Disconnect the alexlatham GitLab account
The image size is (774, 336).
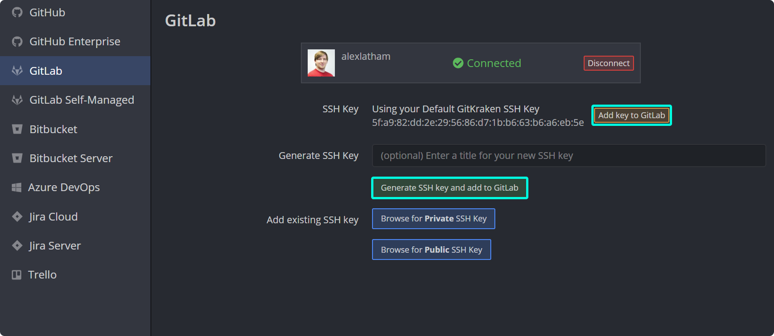[x=608, y=63]
